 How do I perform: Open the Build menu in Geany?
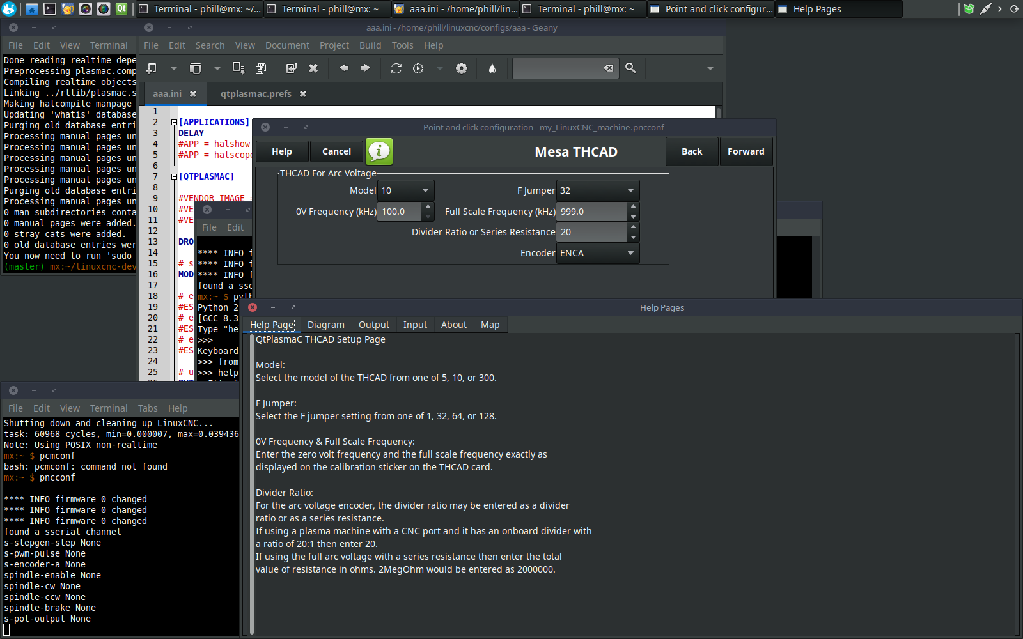pyautogui.click(x=370, y=45)
